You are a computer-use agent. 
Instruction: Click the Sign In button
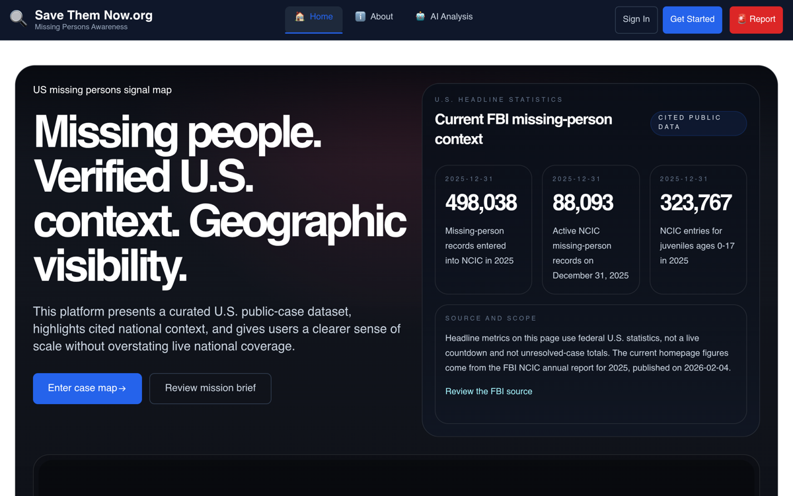click(636, 20)
